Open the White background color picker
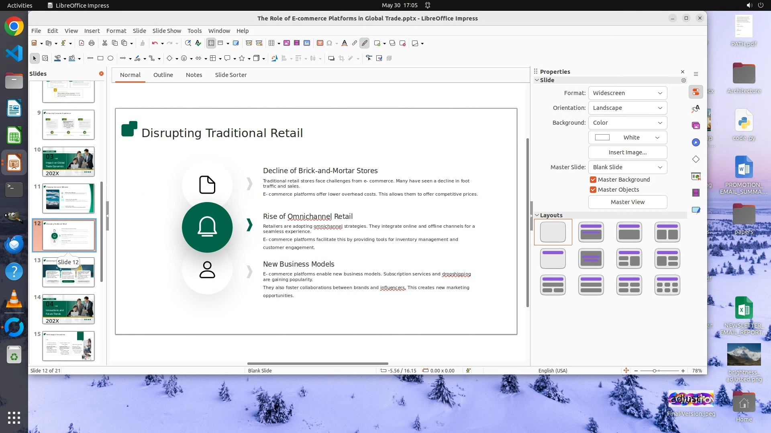The width and height of the screenshot is (771, 433). [627, 138]
